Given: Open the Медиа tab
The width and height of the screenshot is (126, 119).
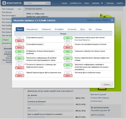Looking at the screenshot, I should [20, 29].
